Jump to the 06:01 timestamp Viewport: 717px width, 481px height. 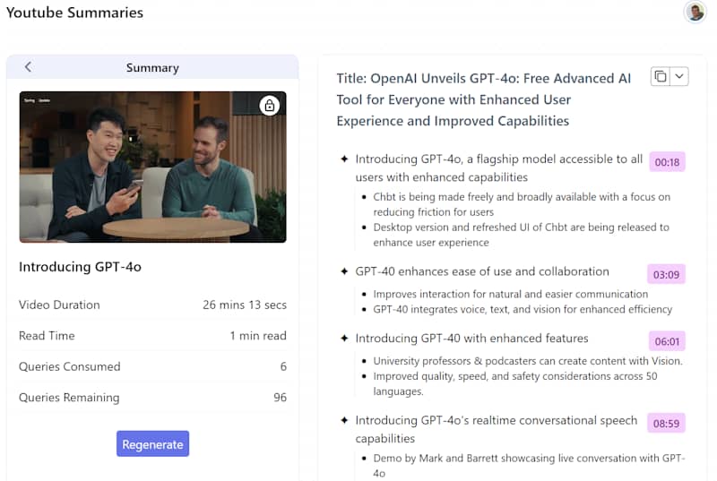pos(667,341)
